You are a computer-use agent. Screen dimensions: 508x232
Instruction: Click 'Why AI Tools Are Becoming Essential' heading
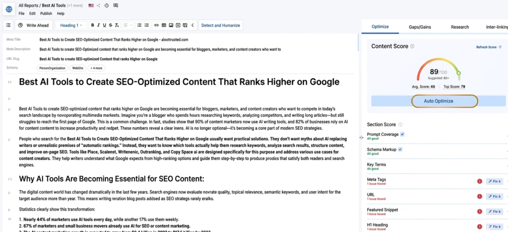(x=112, y=179)
